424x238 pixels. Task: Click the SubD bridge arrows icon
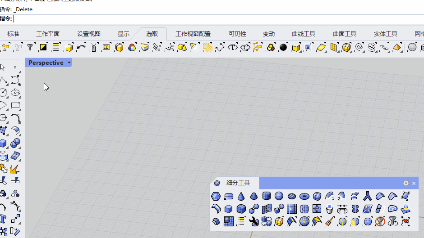[x=342, y=209]
